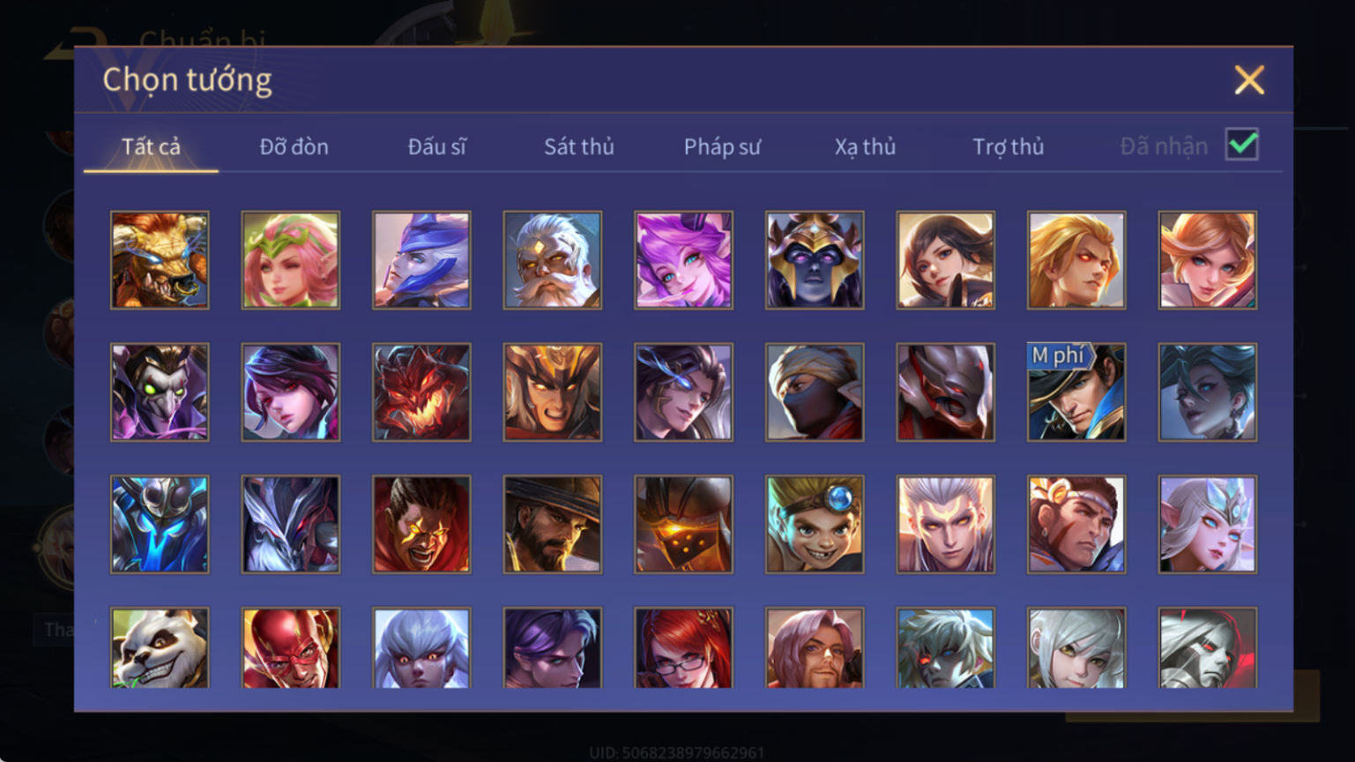Open the 'Đấu sĩ' tab
The width and height of the screenshot is (1355, 762).
[436, 146]
